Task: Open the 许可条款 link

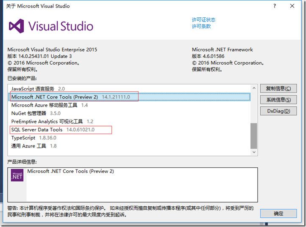Action: pos(201,26)
